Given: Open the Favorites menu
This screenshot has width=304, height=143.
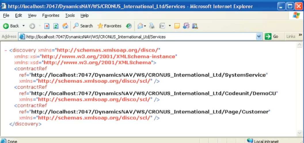Looking at the screenshot, I should pyautogui.click(x=51, y=16).
